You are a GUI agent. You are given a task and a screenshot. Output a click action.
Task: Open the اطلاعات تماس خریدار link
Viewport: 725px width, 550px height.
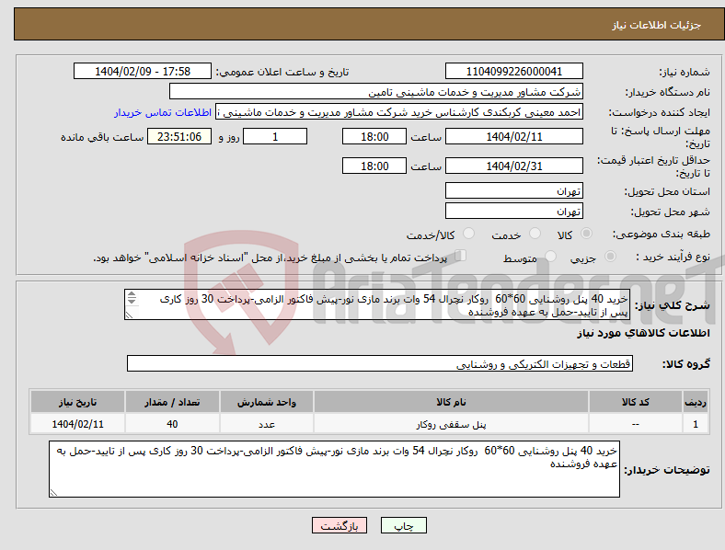(x=163, y=112)
